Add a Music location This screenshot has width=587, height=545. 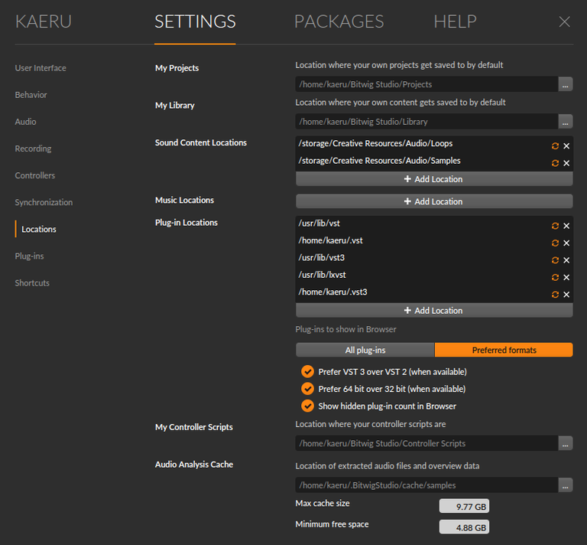click(x=434, y=201)
